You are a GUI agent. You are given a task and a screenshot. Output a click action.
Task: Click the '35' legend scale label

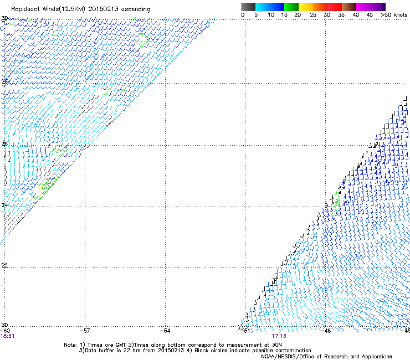pos(341,14)
